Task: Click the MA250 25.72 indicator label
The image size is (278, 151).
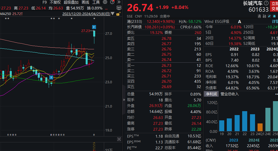Action: (11, 14)
